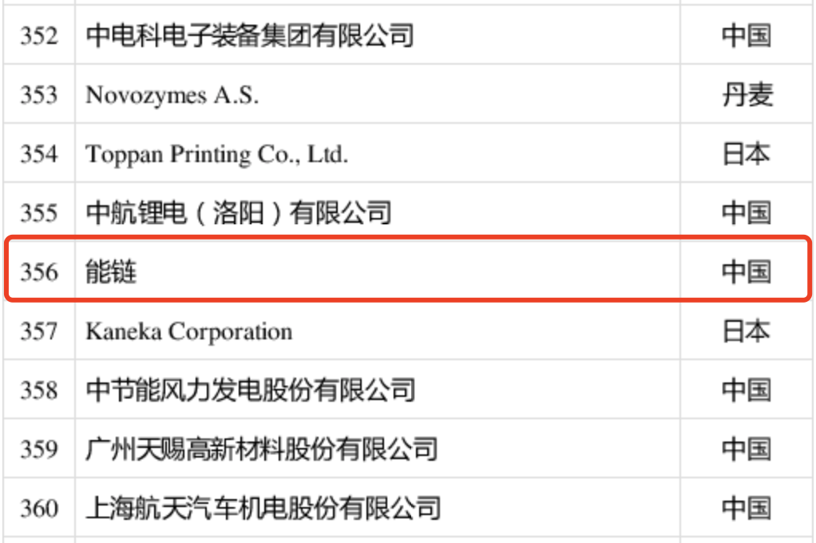
Task: Click rank number 356 in highlighted row
Action: pyautogui.click(x=39, y=272)
